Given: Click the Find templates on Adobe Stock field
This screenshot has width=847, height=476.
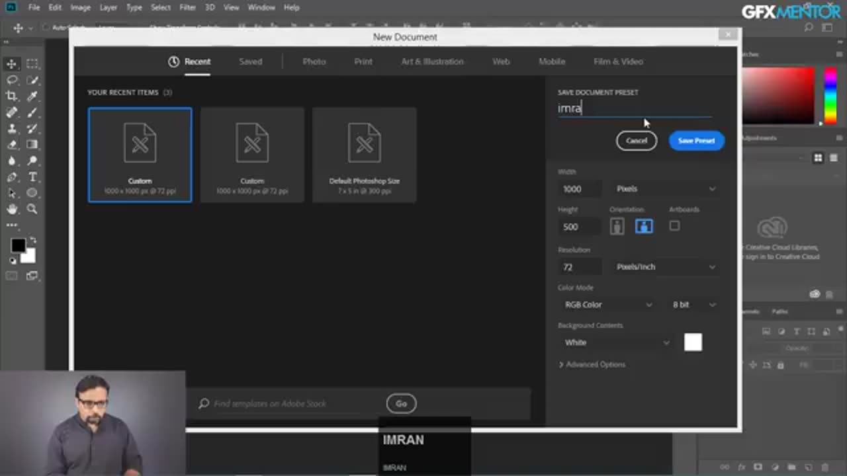Looking at the screenshot, I should (287, 403).
